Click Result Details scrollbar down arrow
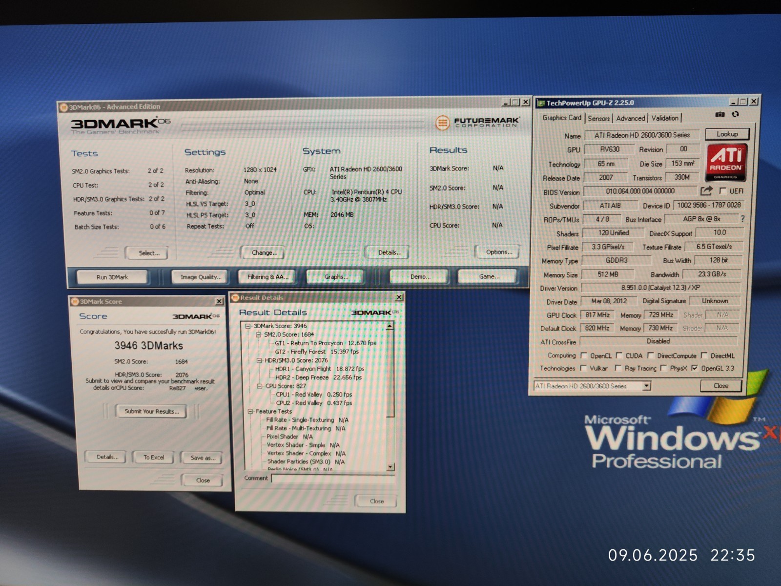The image size is (781, 586). click(x=390, y=467)
